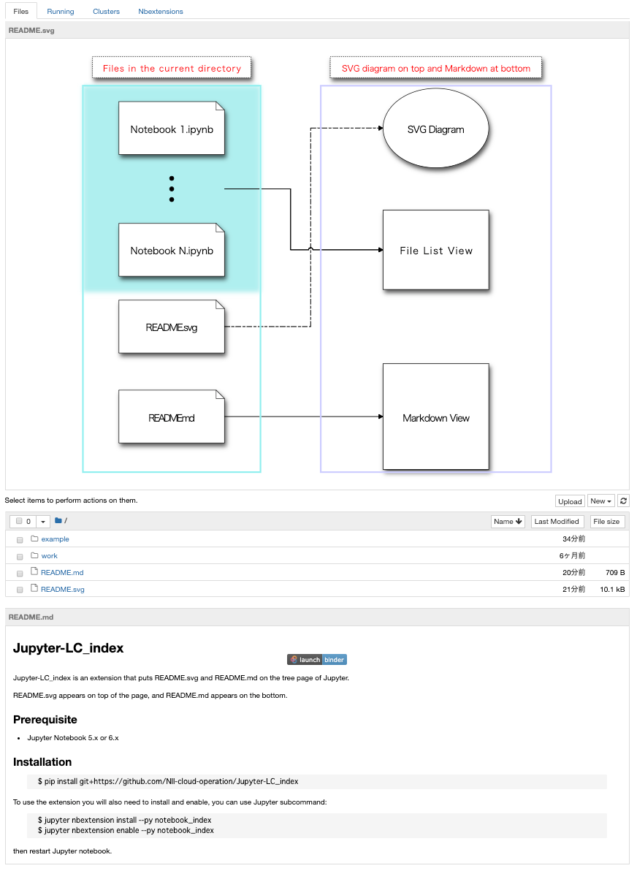Click the README.svg panel header
The height and width of the screenshot is (871, 637).
317,31
